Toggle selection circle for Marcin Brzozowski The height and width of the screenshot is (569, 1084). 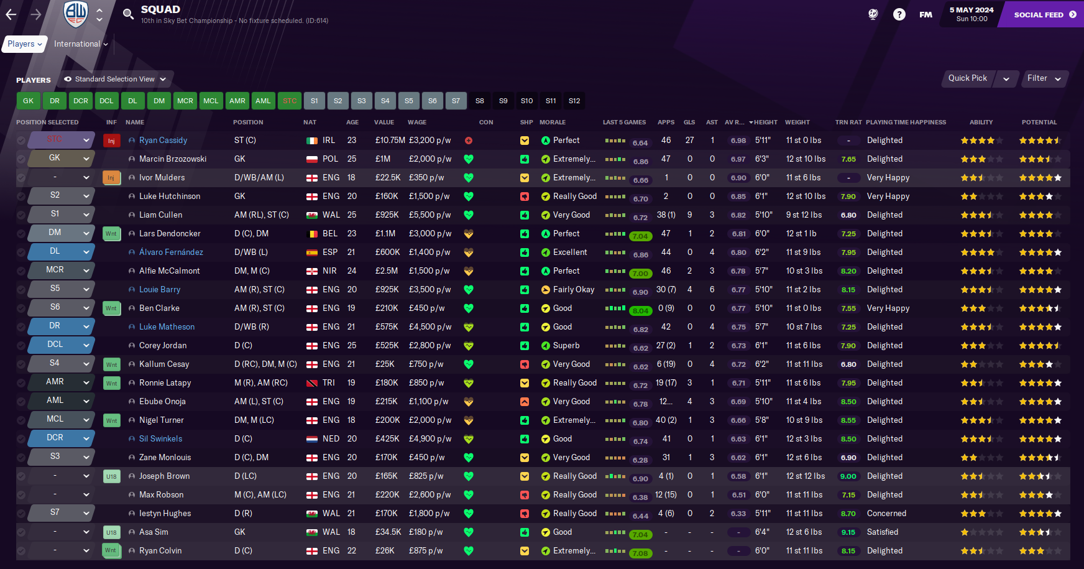[21, 159]
